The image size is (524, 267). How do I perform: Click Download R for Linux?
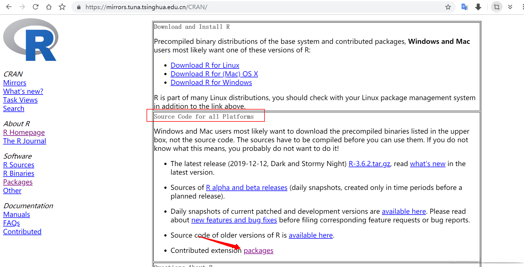pos(205,65)
